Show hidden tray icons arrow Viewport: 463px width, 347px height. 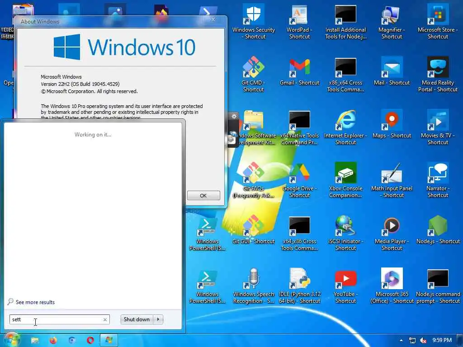tap(401, 340)
